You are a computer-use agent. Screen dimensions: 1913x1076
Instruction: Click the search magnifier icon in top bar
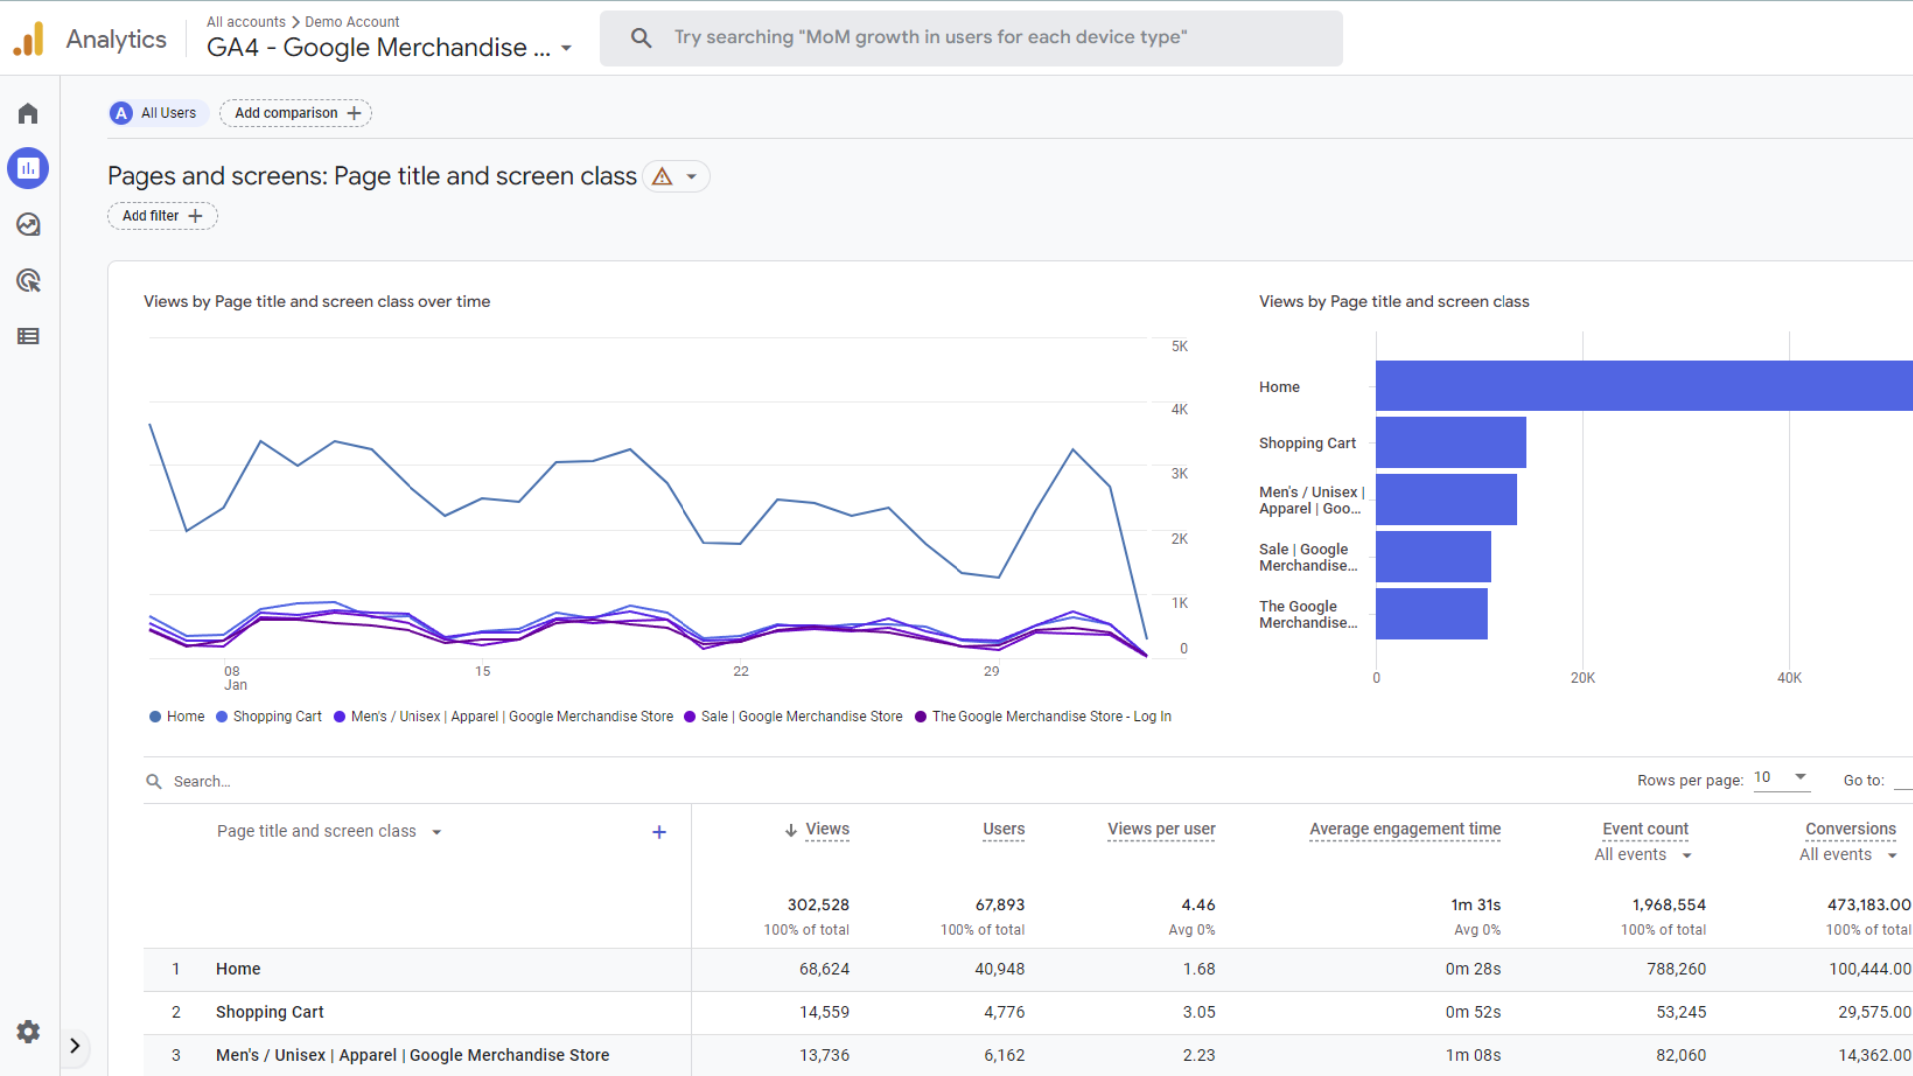(x=641, y=38)
